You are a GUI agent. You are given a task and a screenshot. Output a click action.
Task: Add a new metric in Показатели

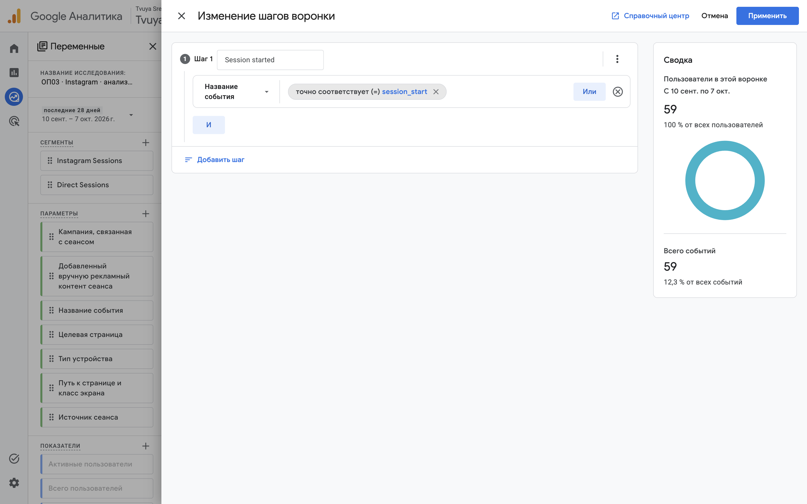[146, 446]
